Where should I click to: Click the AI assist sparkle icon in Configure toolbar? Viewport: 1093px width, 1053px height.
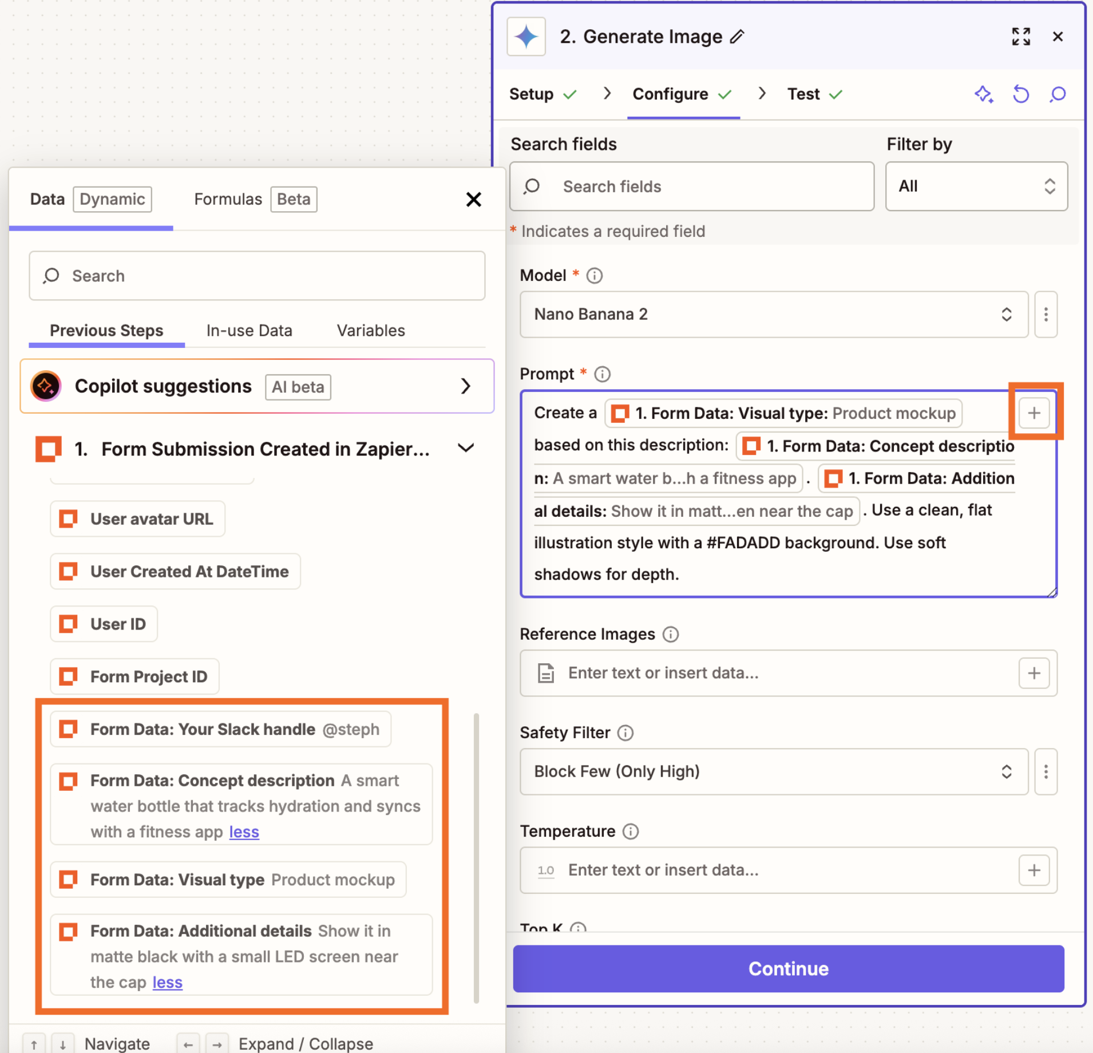click(x=984, y=94)
